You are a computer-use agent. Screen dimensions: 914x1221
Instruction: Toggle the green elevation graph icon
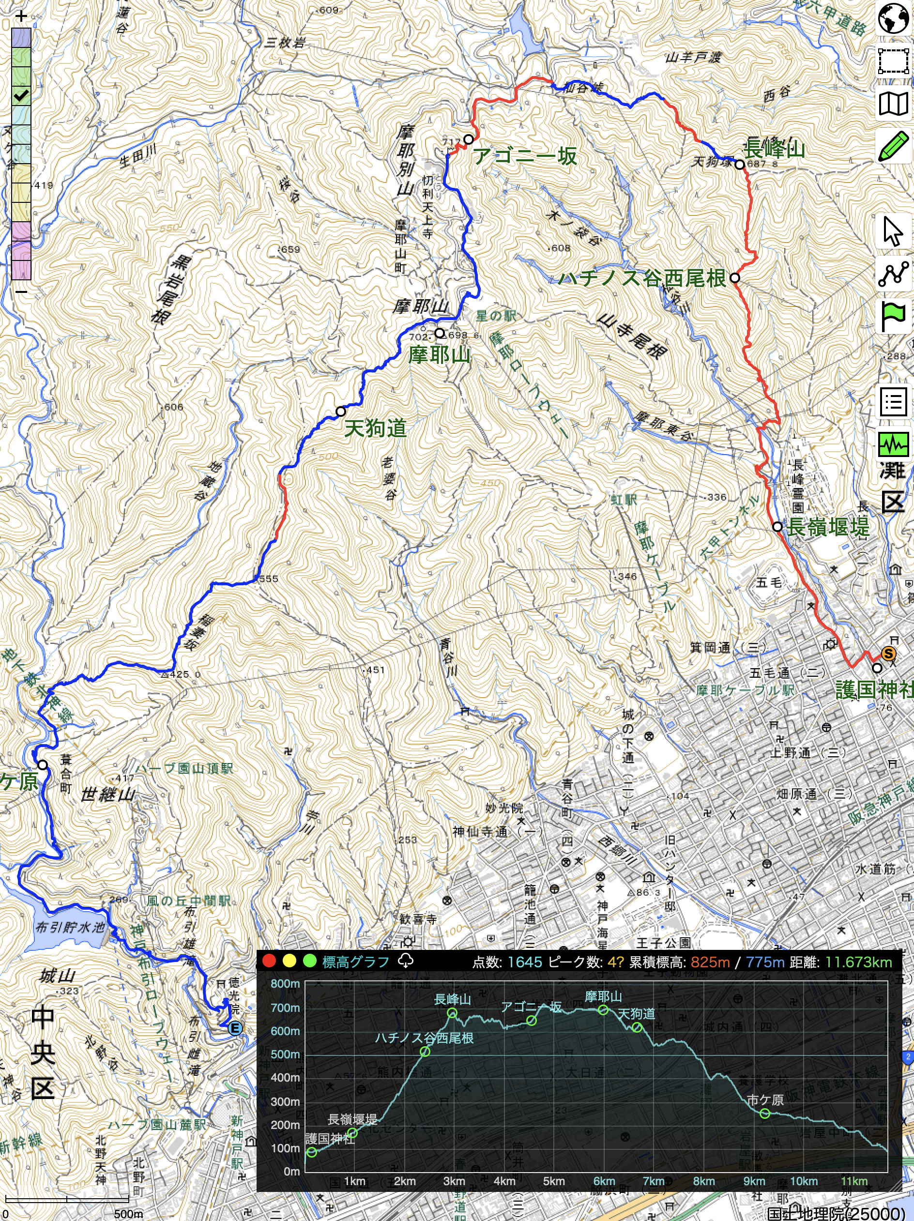(893, 444)
